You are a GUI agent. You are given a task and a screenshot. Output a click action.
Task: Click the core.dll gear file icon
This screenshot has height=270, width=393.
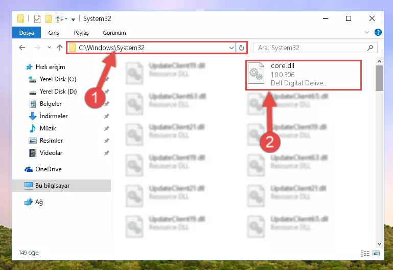click(256, 73)
